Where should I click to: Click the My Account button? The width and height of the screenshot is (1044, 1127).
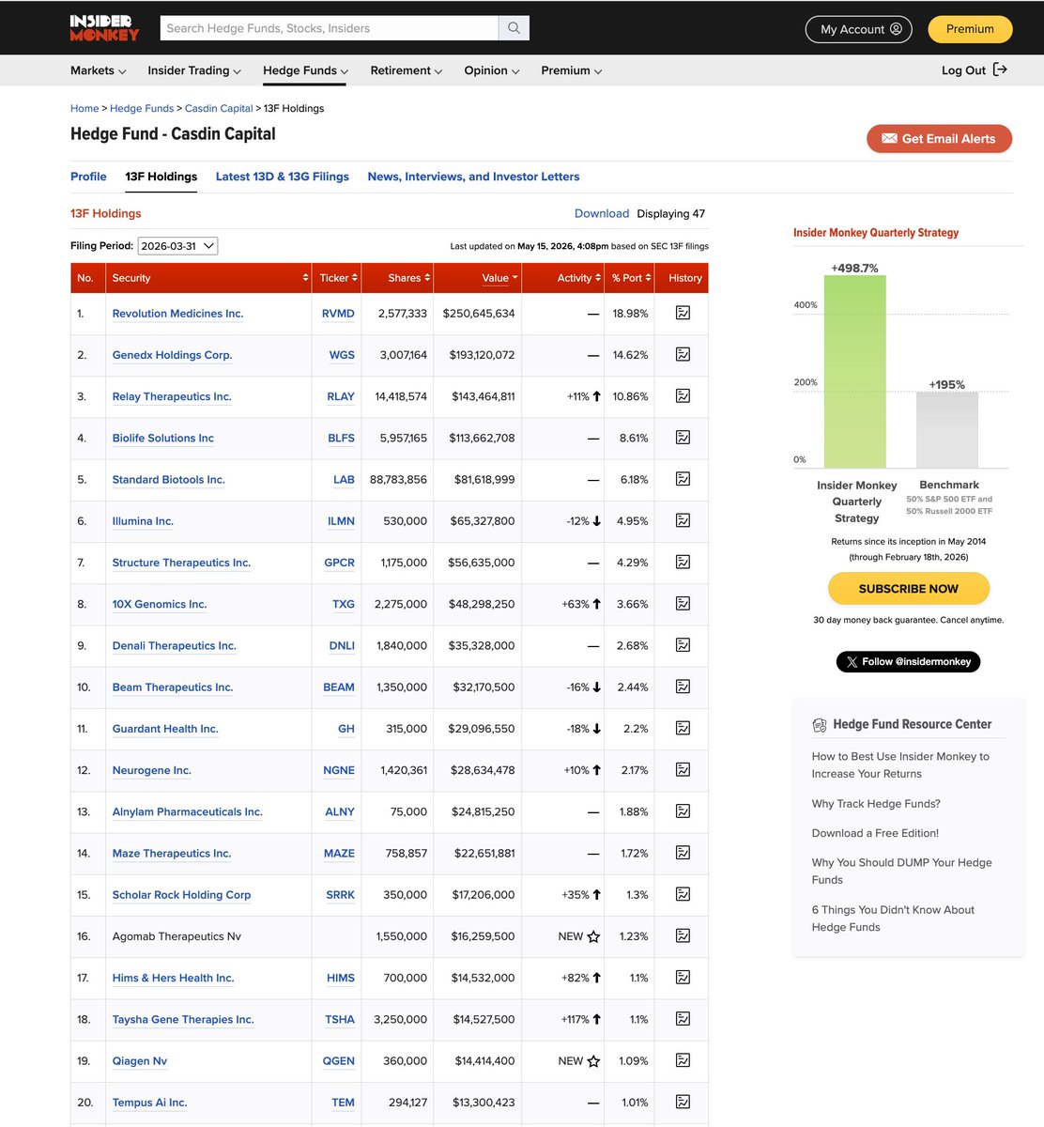pyautogui.click(x=858, y=29)
